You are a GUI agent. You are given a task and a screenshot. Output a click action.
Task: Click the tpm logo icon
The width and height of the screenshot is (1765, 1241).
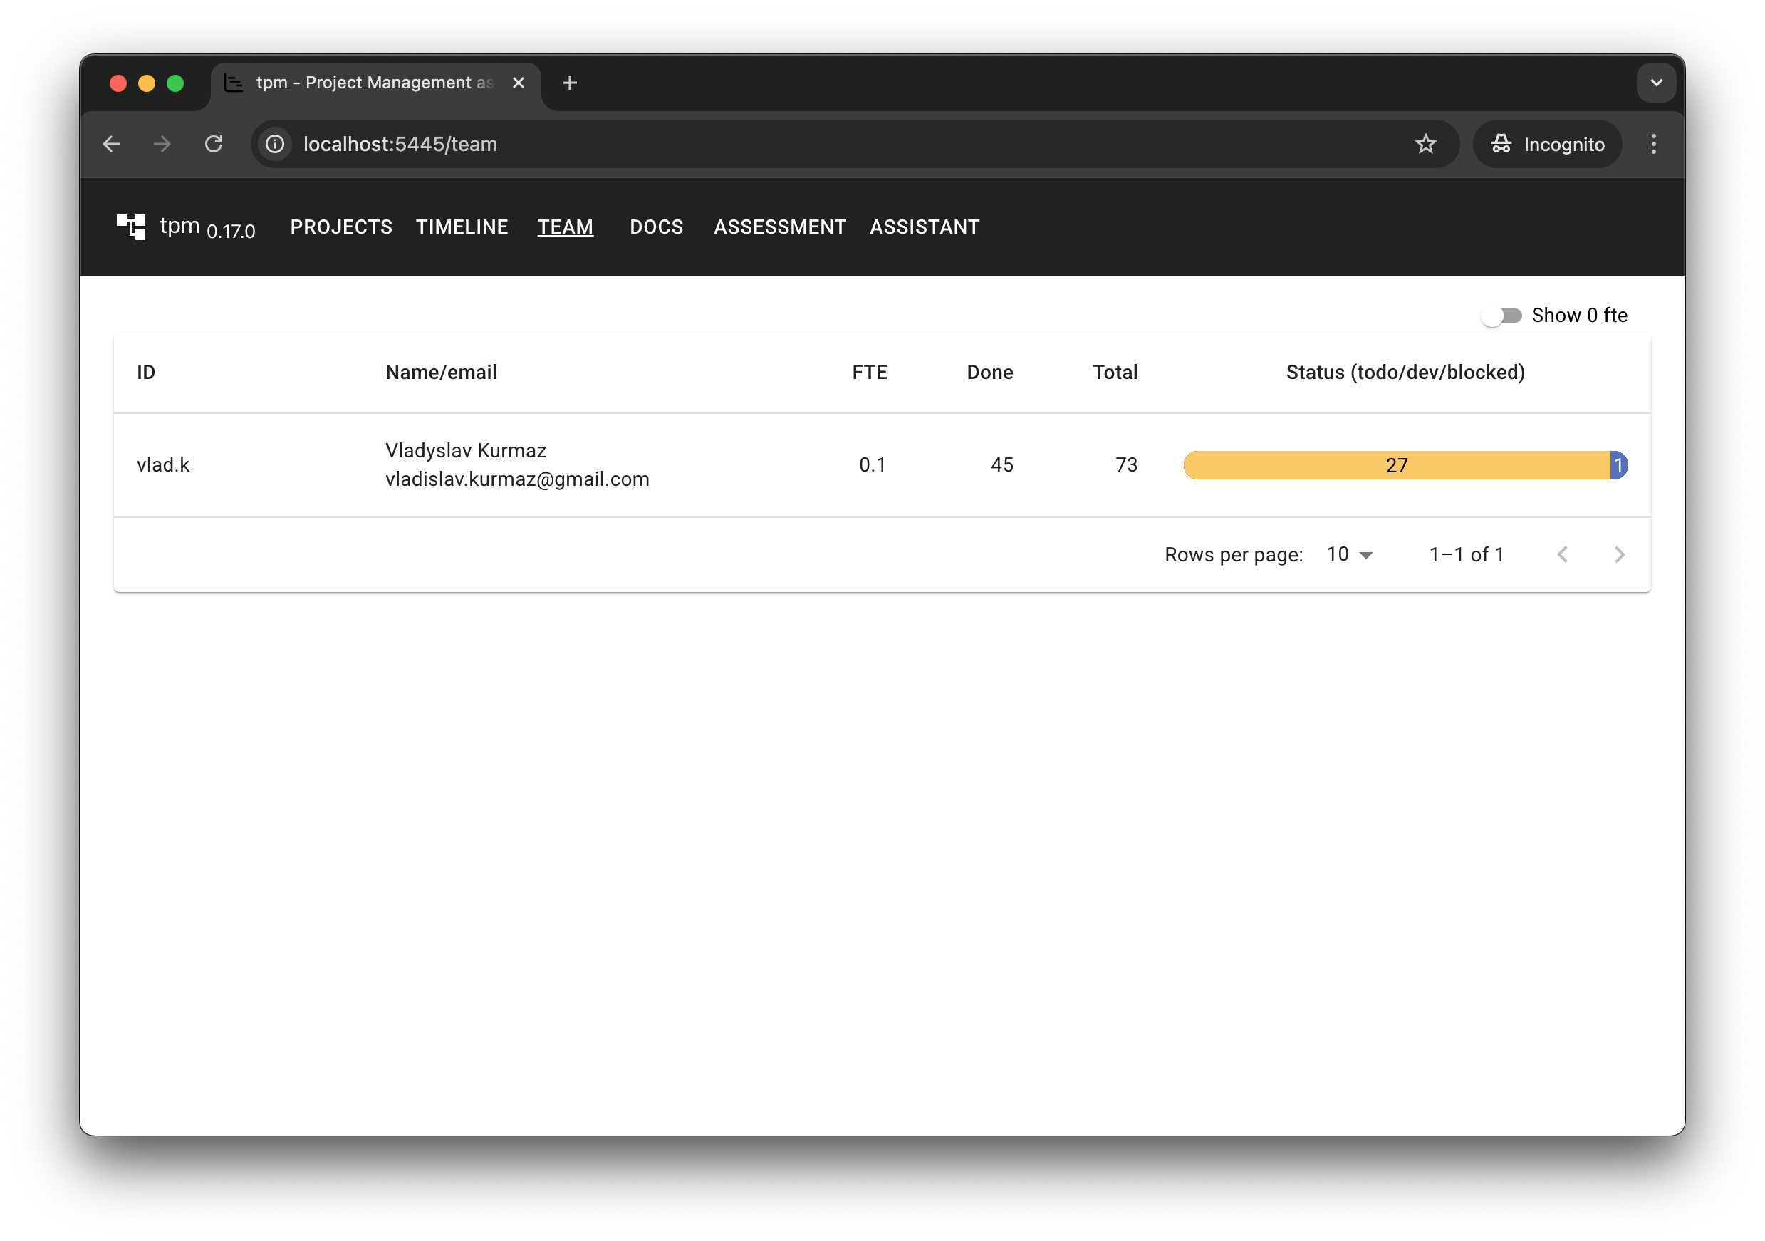pyautogui.click(x=130, y=226)
